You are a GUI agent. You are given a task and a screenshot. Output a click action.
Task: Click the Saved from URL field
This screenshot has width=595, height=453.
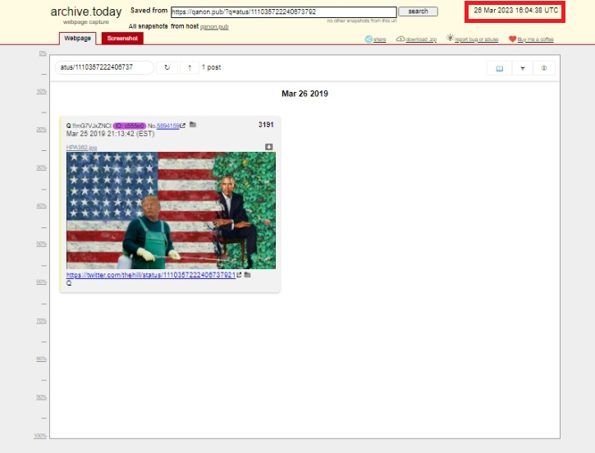coord(283,11)
